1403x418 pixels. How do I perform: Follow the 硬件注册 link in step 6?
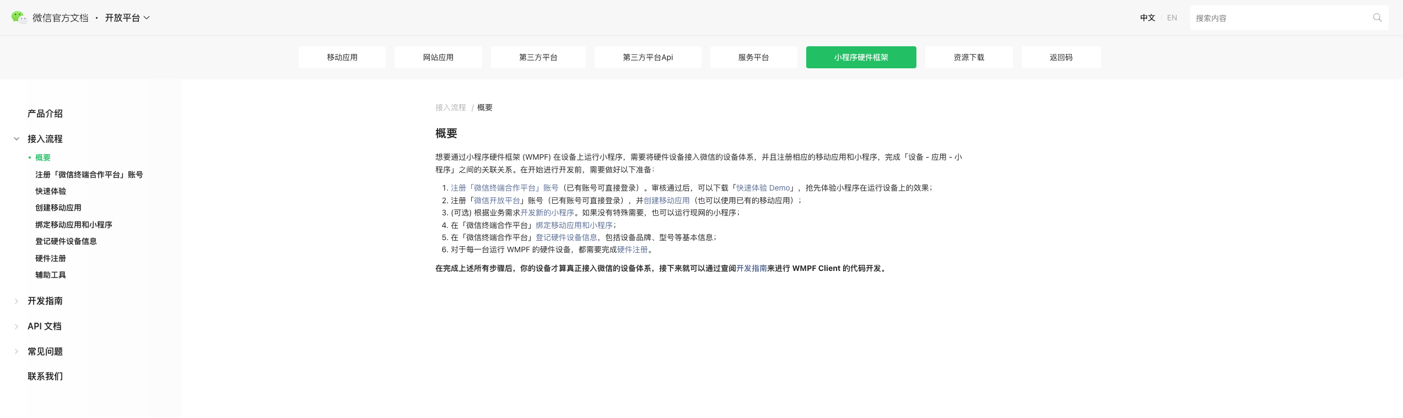point(633,249)
